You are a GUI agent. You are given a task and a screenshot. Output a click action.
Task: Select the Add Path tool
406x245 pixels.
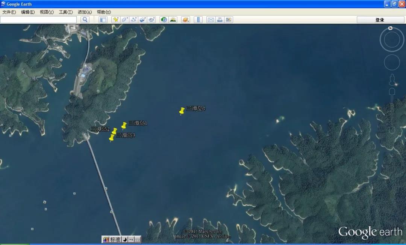[x=134, y=20]
